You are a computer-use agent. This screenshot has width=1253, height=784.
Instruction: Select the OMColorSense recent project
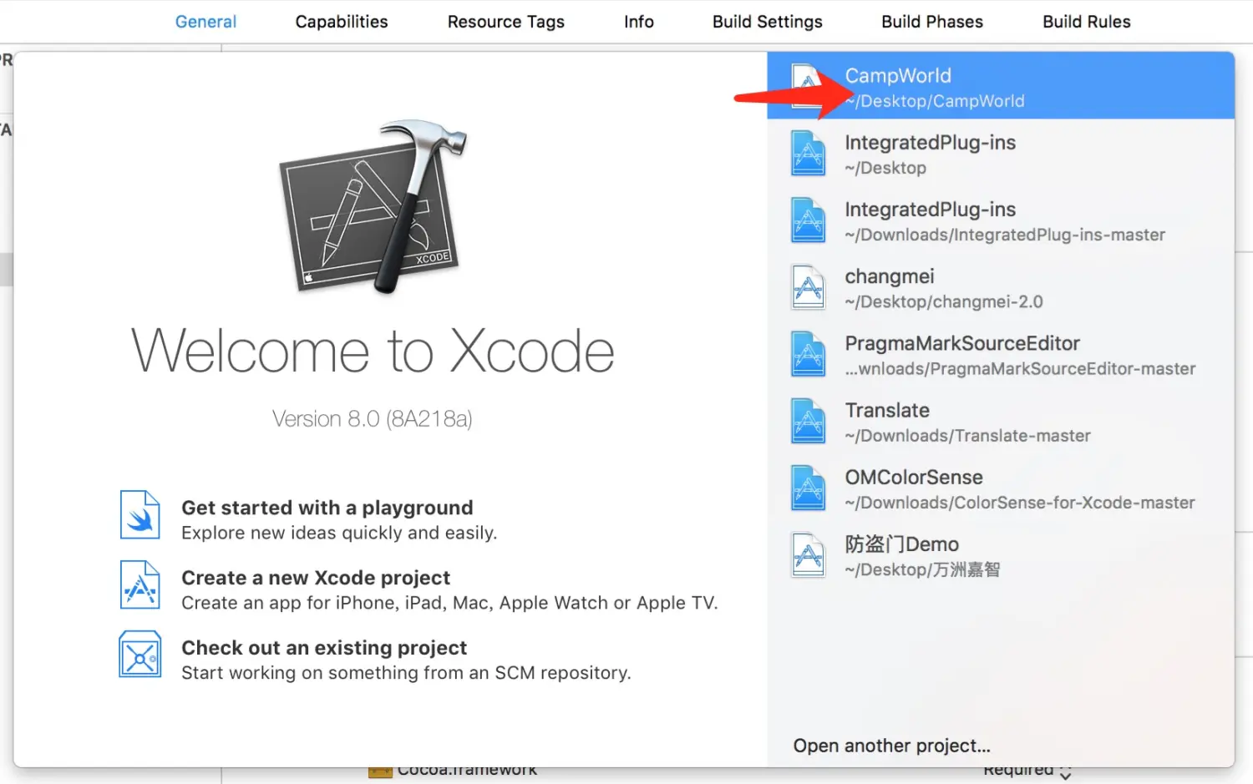(1001, 488)
